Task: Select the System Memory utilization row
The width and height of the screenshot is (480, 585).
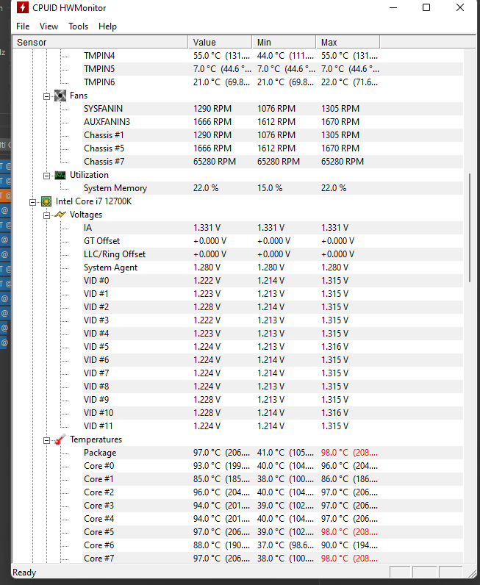Action: pos(273,188)
